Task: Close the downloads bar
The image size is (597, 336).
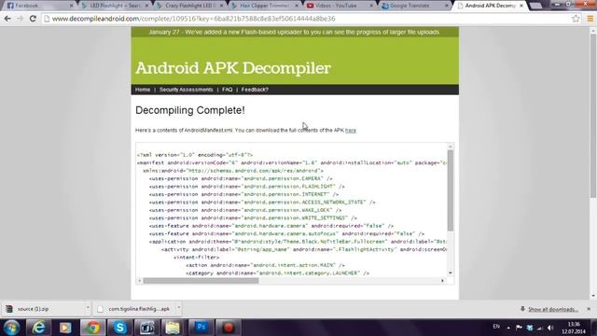Action: [589, 309]
